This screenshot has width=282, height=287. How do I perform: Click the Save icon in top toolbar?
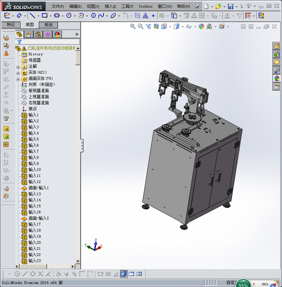click(x=231, y=6)
